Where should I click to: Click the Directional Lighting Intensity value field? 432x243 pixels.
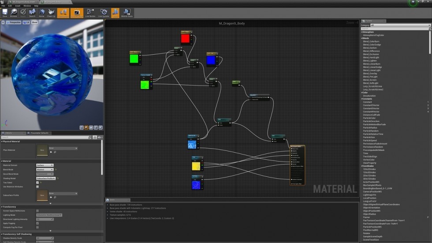(45, 219)
